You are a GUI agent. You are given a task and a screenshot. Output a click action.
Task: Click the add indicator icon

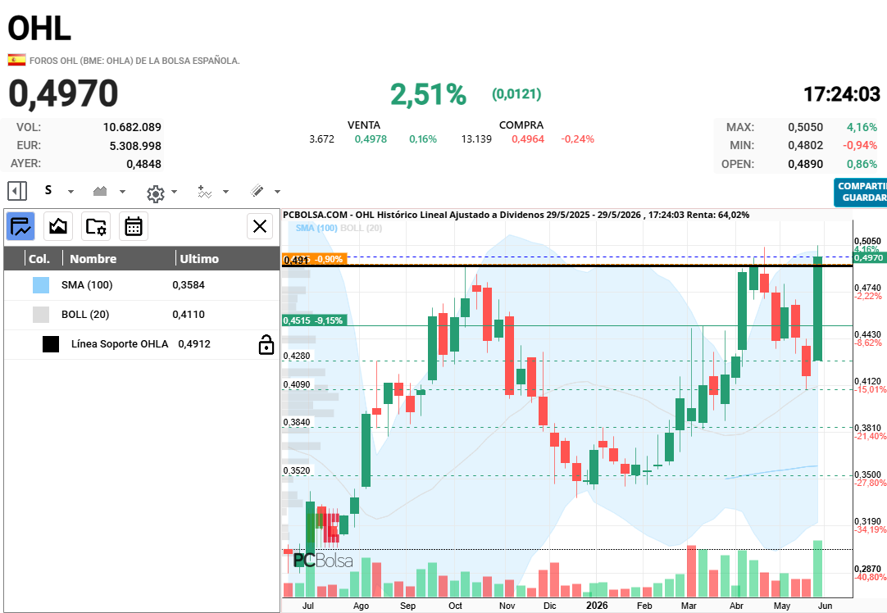click(x=205, y=192)
